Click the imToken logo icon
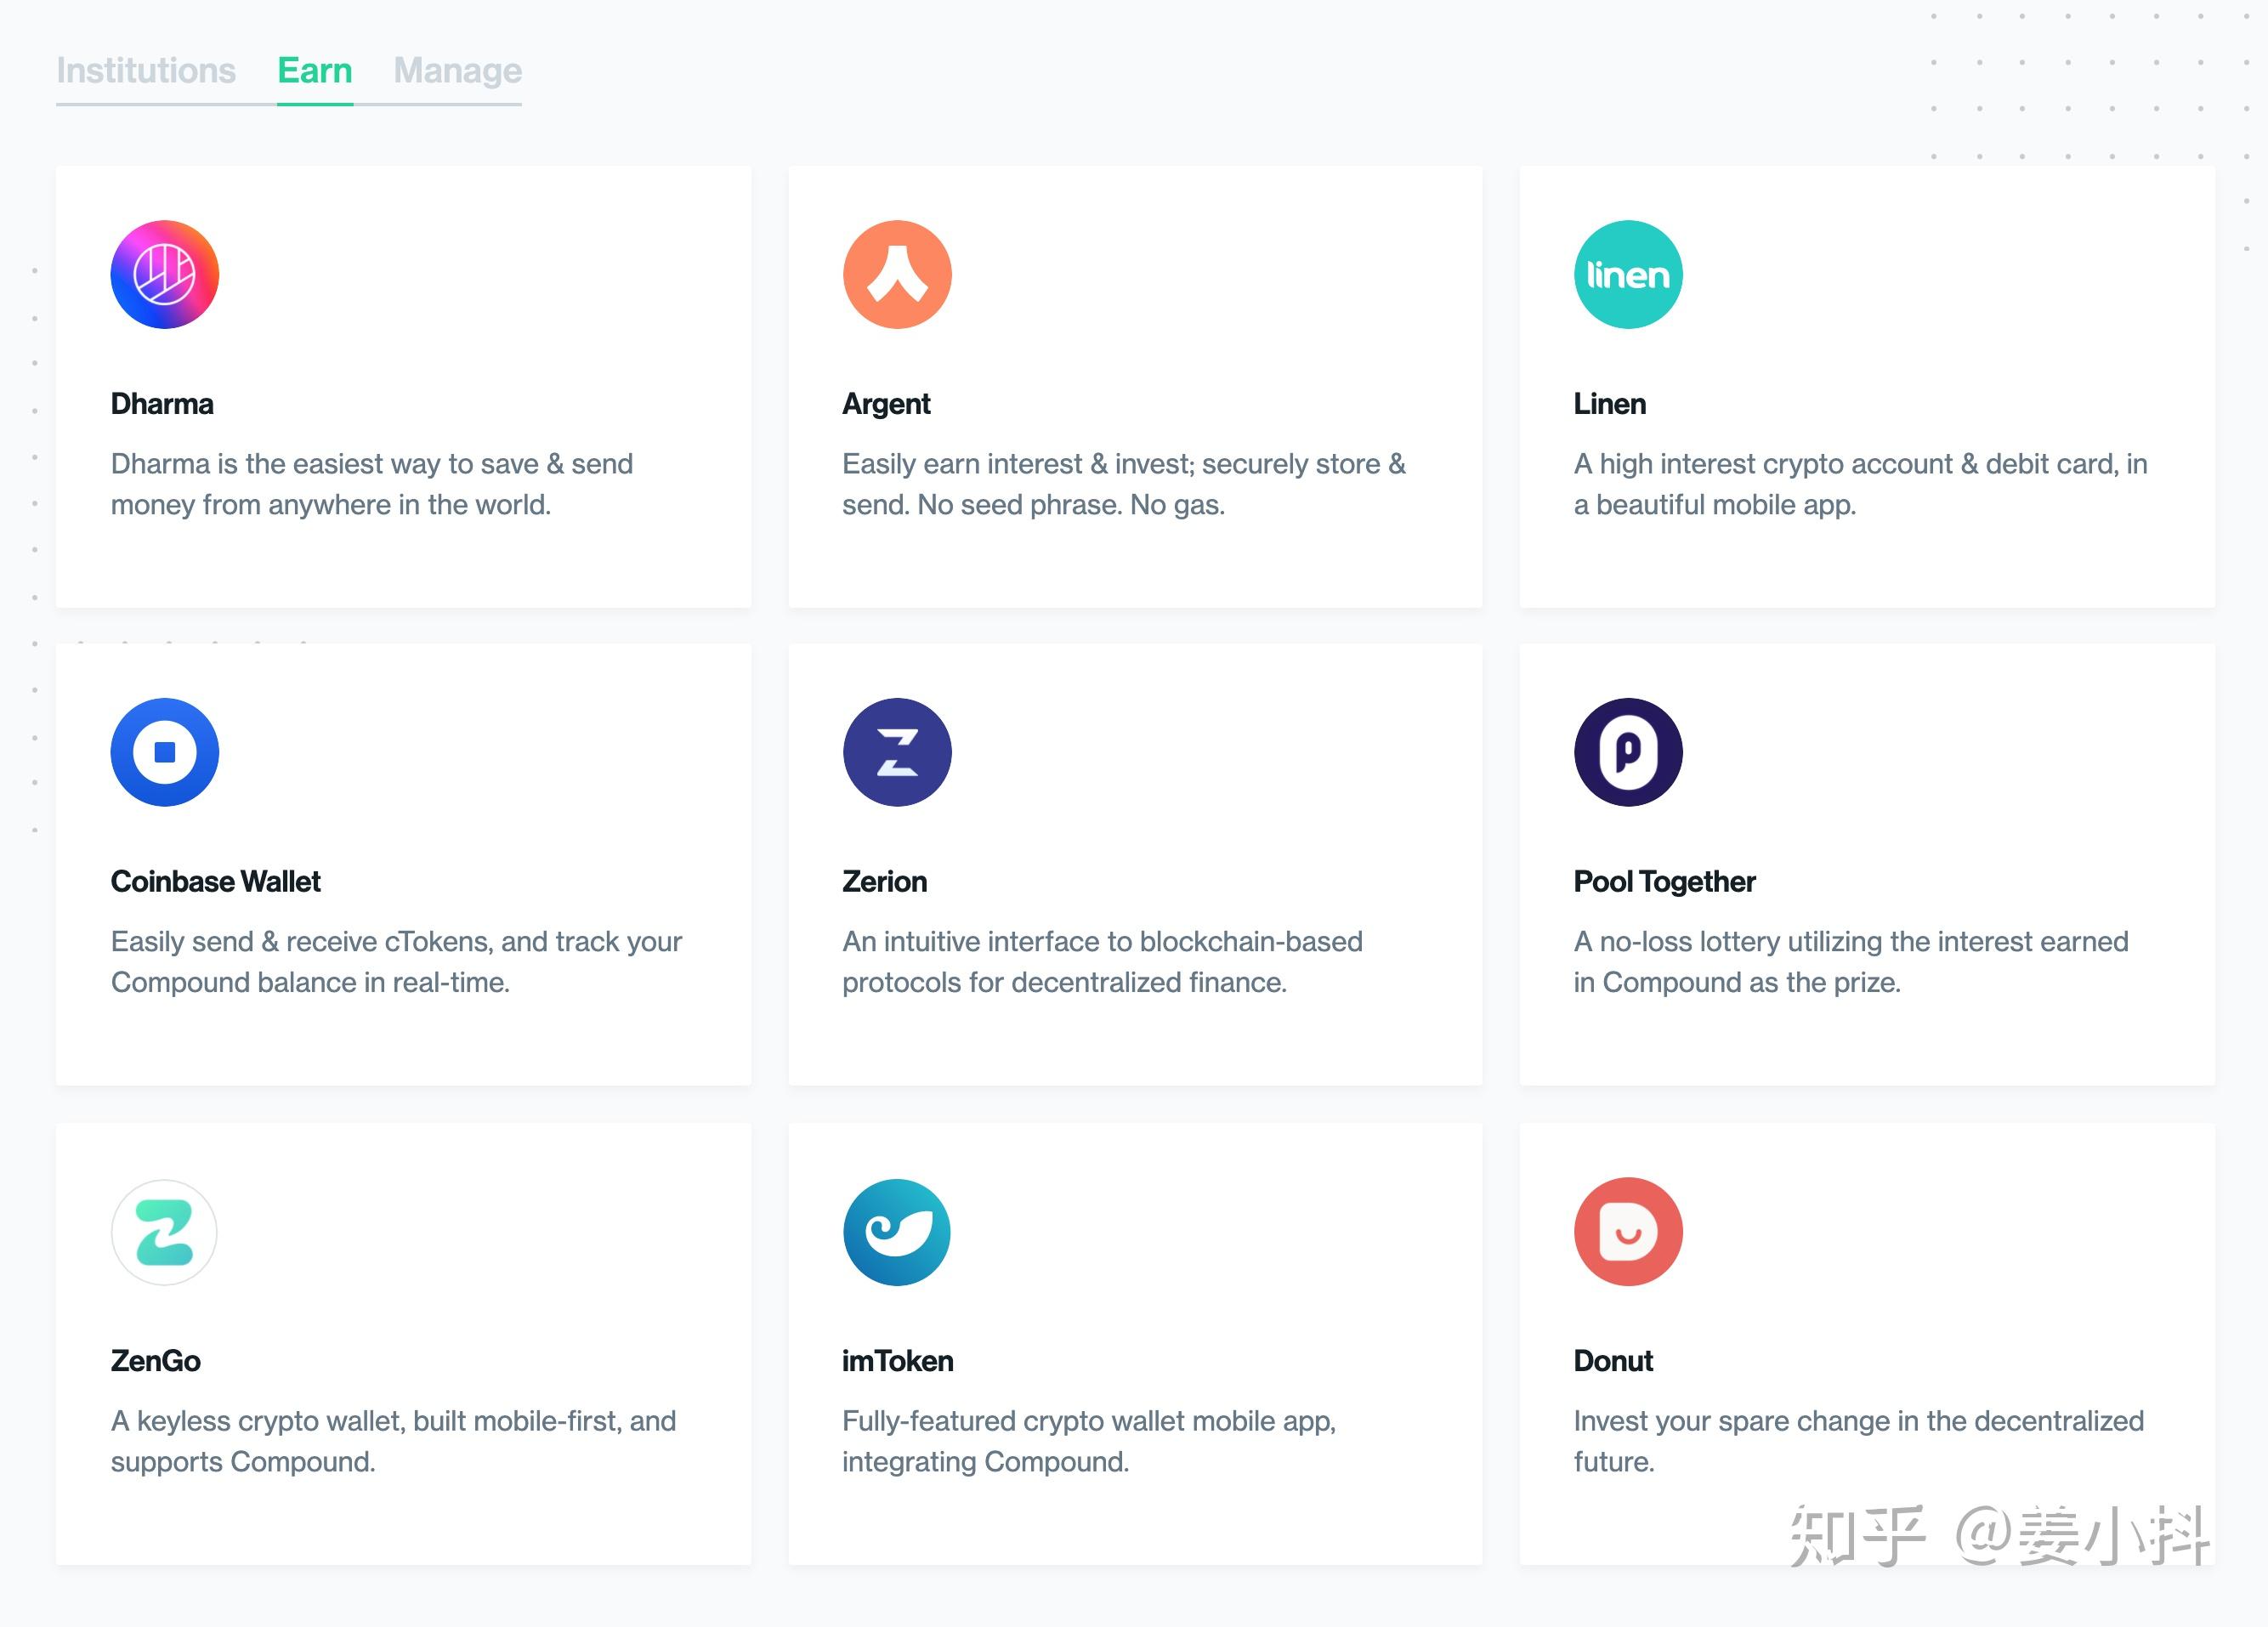 click(x=896, y=1232)
